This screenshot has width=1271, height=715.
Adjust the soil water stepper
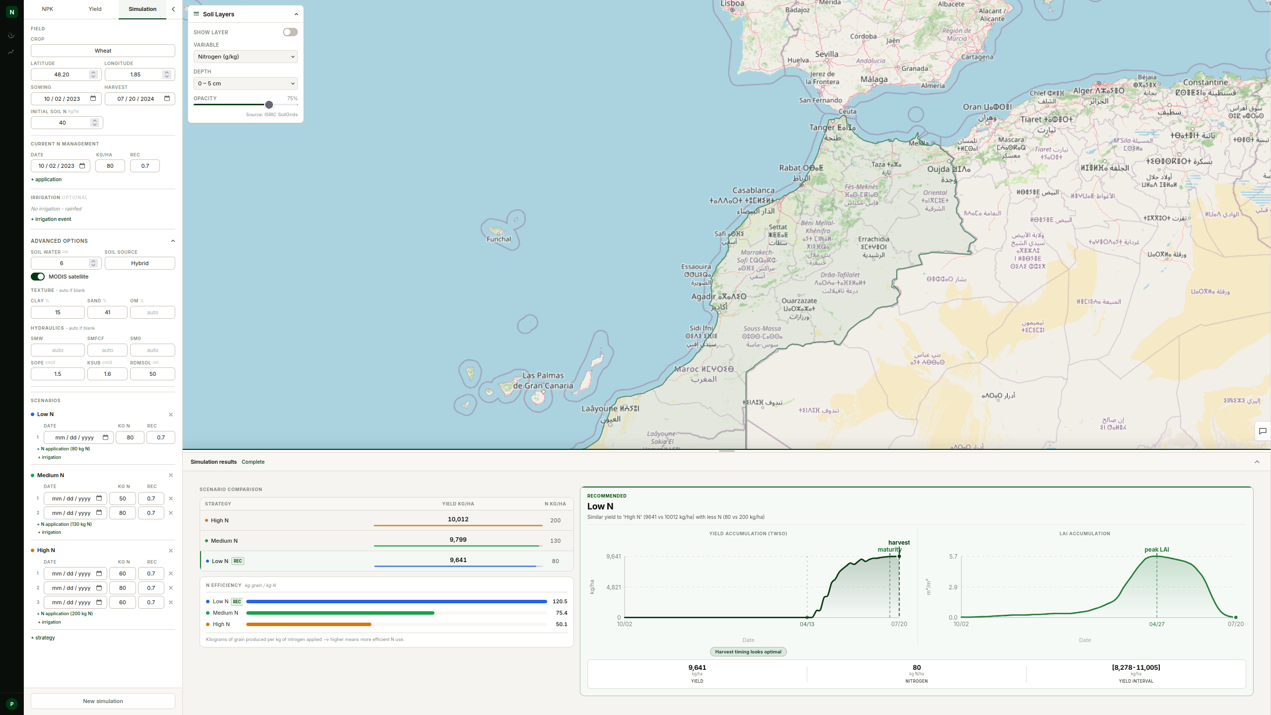93,263
